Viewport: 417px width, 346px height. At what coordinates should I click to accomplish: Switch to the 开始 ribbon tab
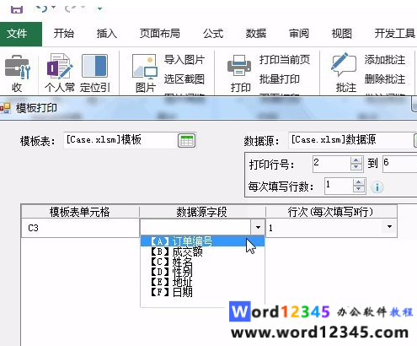click(64, 34)
